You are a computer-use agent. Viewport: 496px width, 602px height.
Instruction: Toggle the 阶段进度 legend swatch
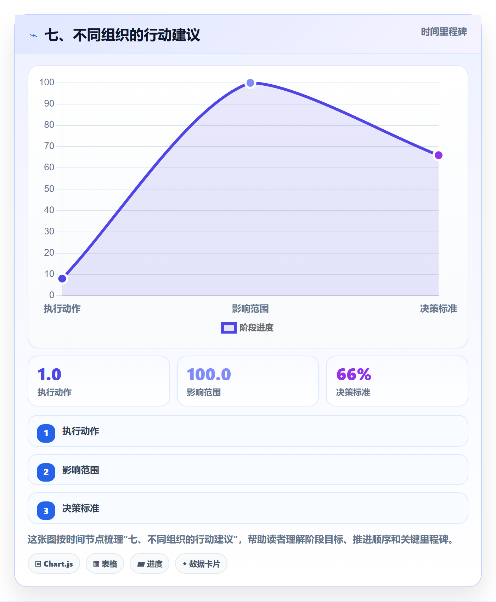pos(229,328)
